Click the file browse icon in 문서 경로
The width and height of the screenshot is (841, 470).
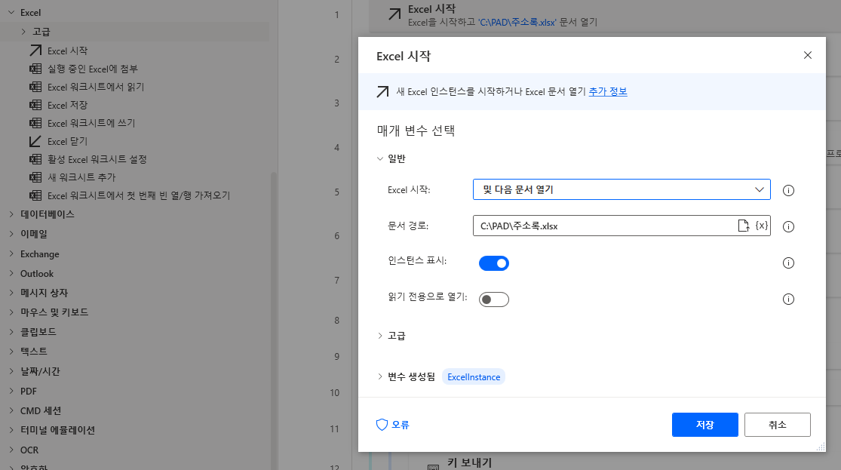(744, 226)
